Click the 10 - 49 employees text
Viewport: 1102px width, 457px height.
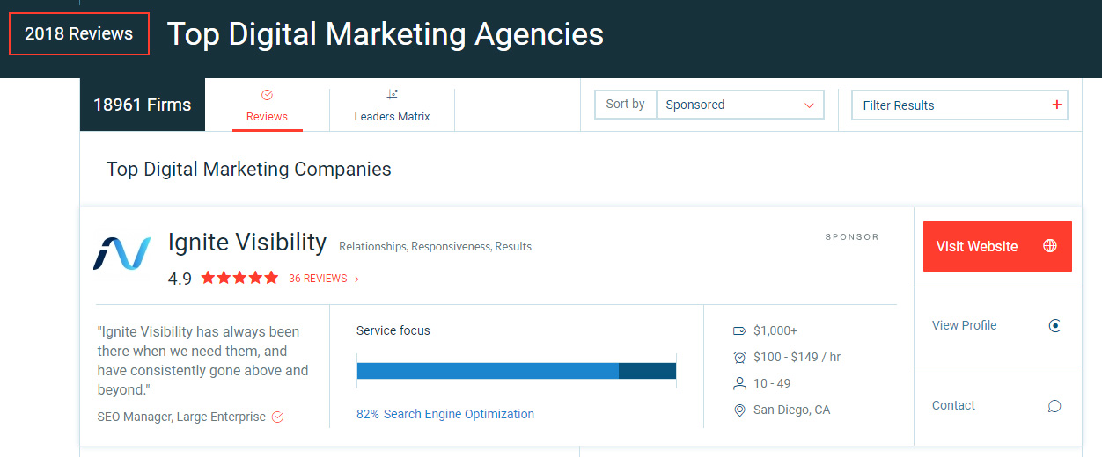click(772, 383)
